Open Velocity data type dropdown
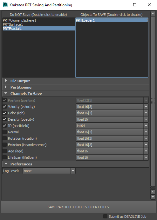 [112, 107]
